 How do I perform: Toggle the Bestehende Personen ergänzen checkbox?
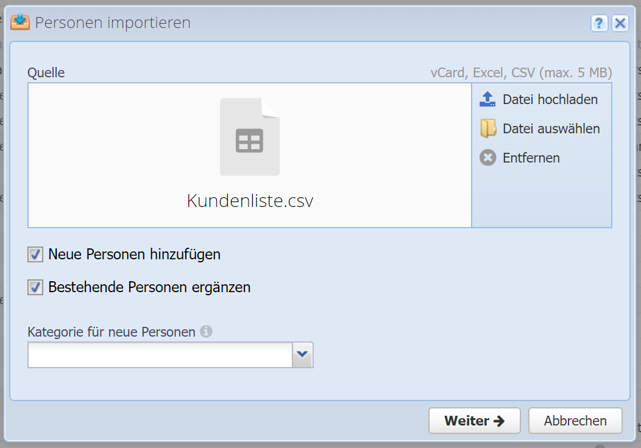[35, 287]
